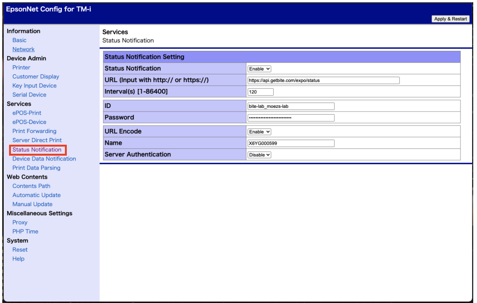Open Serial Device settings
477x303 pixels.
click(x=29, y=95)
